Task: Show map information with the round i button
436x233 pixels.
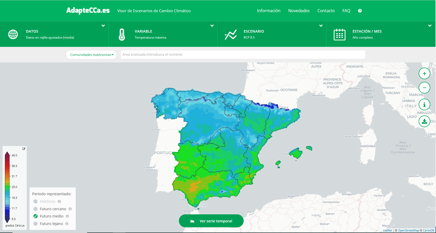Action: tap(424, 105)
